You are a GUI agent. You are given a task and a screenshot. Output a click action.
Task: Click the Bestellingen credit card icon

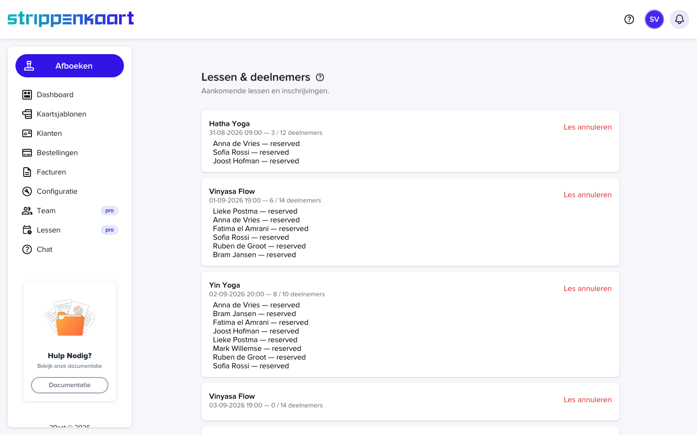point(27,153)
